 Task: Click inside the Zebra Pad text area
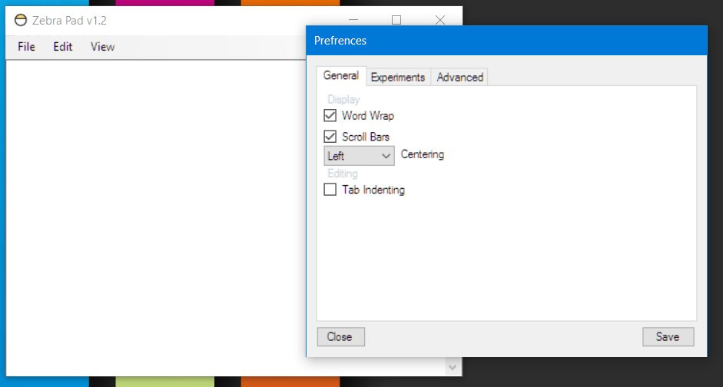(157, 217)
